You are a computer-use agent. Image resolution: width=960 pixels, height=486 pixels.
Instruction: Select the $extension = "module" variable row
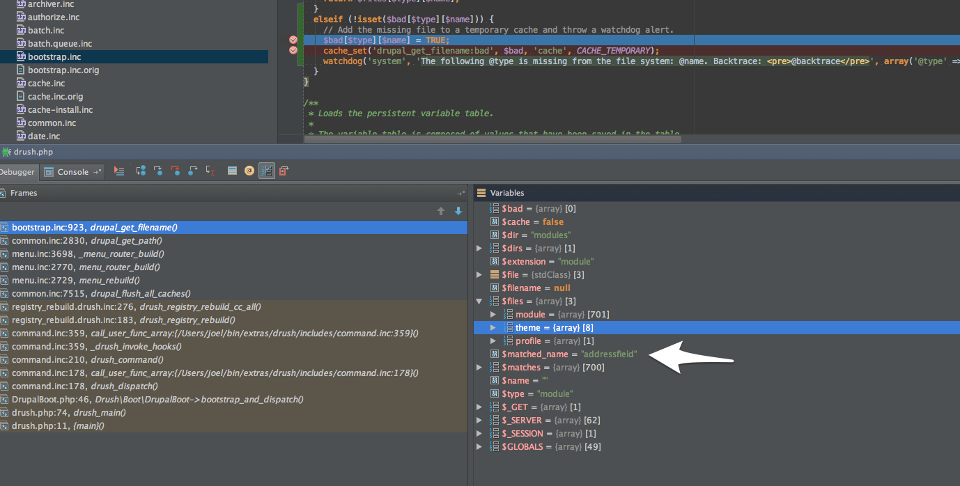point(717,262)
